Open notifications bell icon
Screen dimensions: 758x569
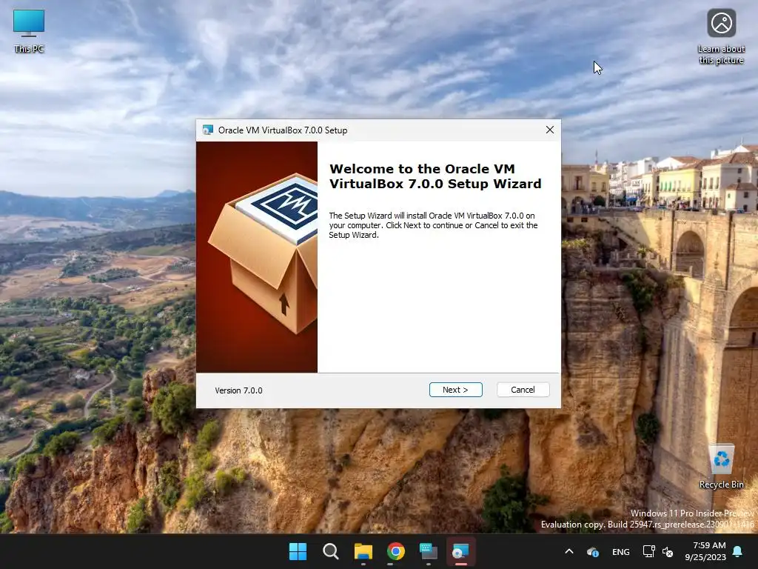(x=738, y=551)
